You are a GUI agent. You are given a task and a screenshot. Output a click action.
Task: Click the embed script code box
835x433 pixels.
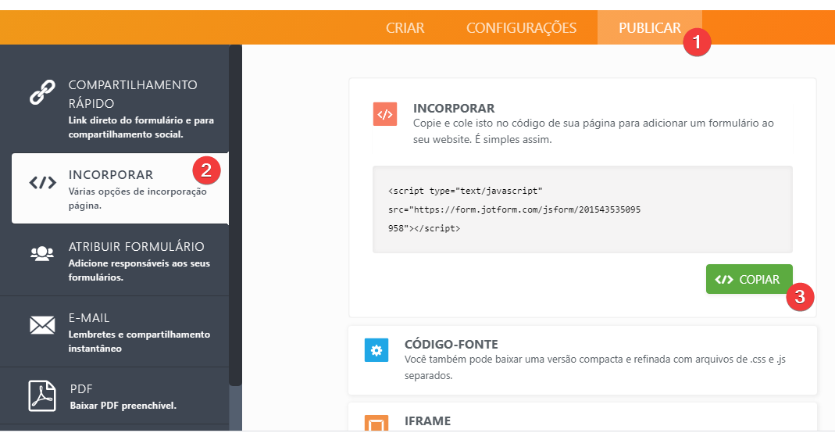tap(583, 209)
